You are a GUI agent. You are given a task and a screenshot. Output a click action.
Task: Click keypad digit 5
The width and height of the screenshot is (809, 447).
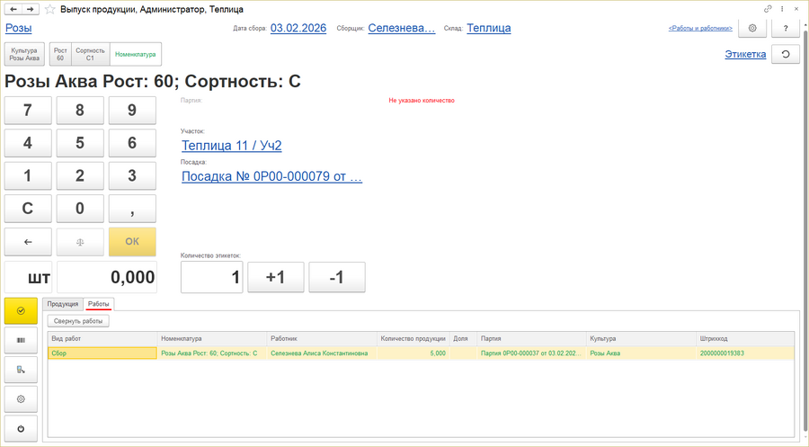[80, 143]
